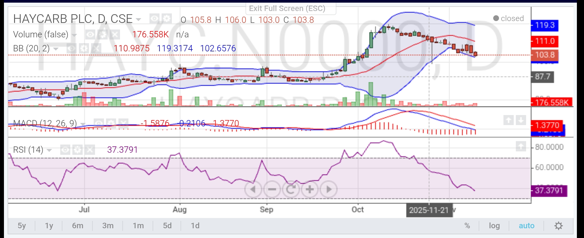Image resolution: width=584 pixels, height=238 pixels.
Task: Open MACD (12, 26, 9) settings gear
Action: pos(111,123)
